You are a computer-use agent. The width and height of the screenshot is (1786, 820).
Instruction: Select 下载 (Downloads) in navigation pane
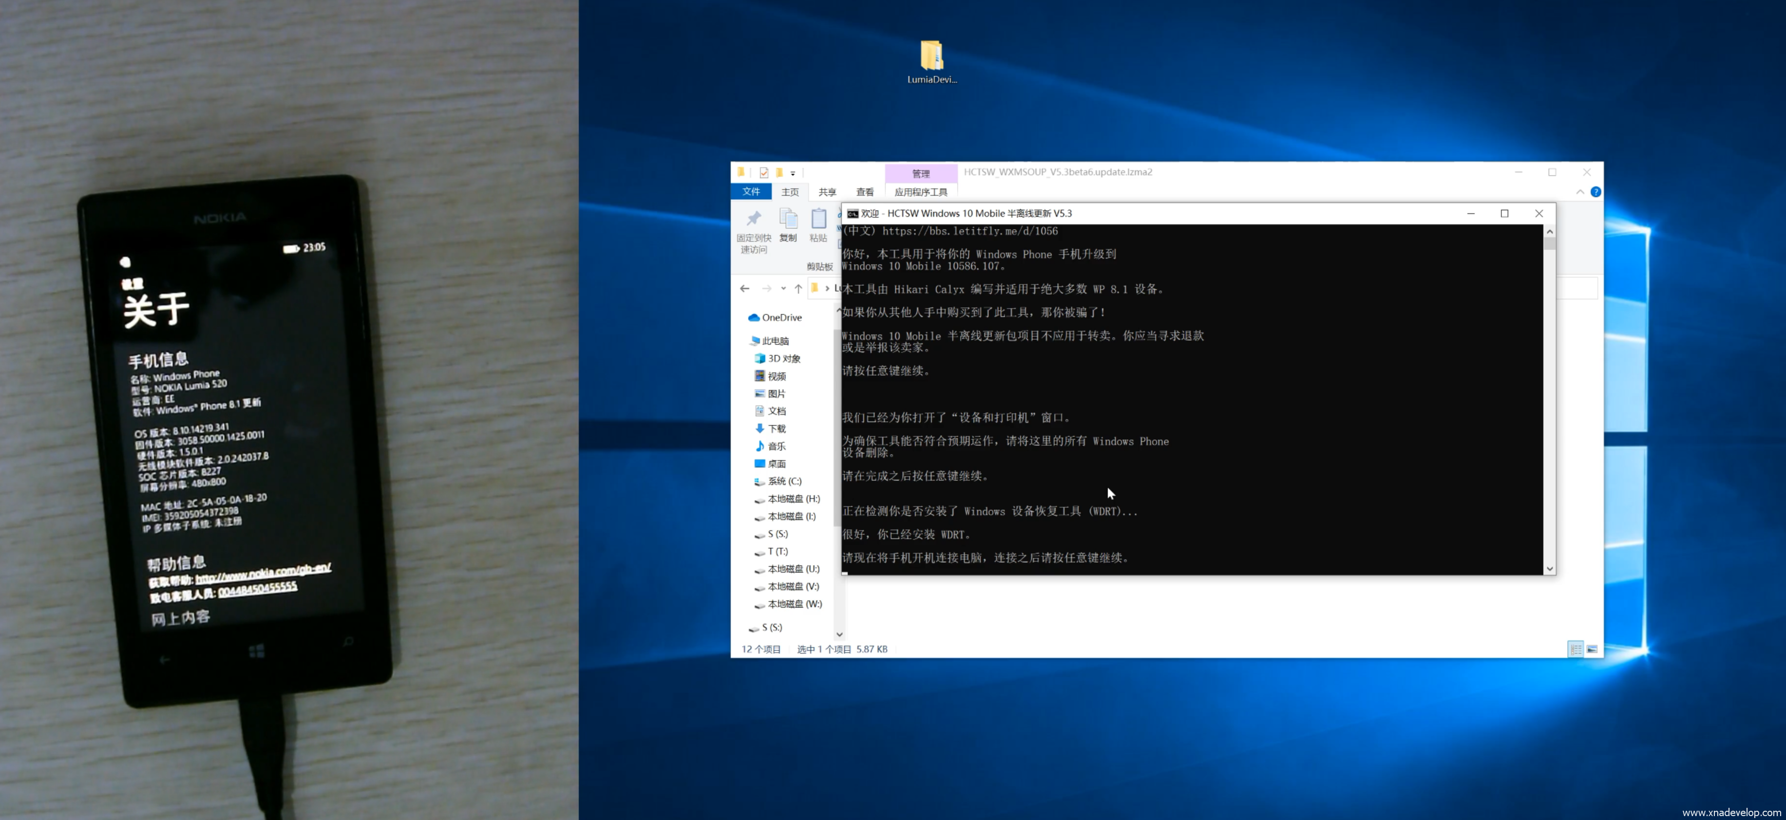point(777,429)
